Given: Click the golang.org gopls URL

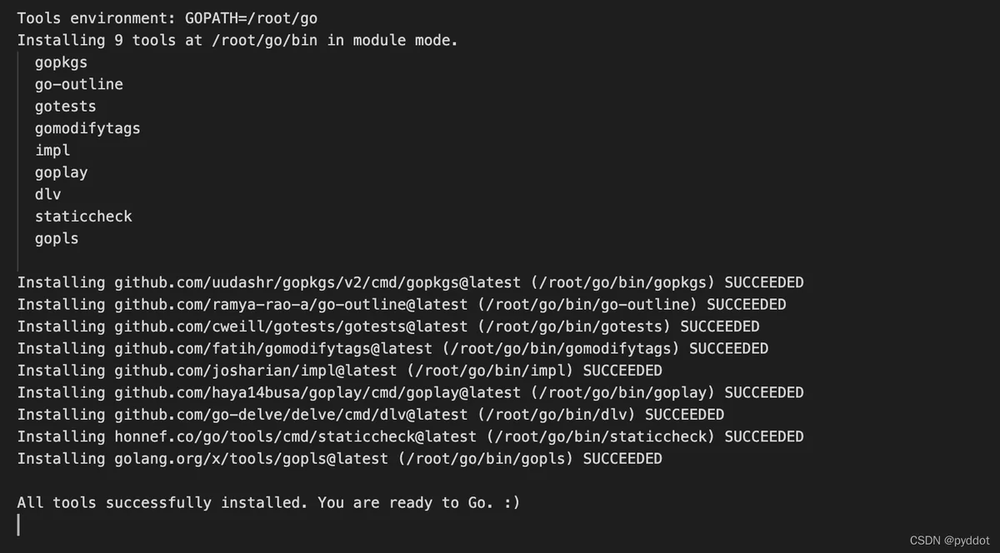Looking at the screenshot, I should click(251, 458).
